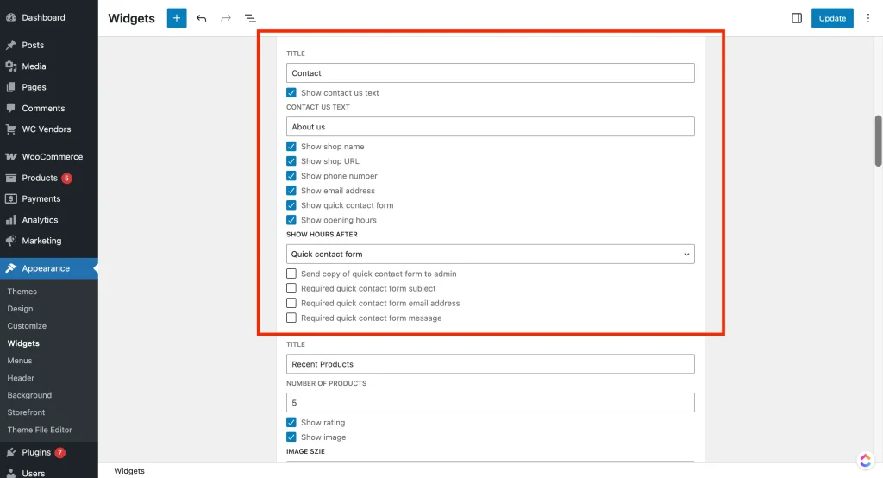The height and width of the screenshot is (478, 883).
Task: Expand the Marketing menu in sidebar
Action: pos(41,241)
